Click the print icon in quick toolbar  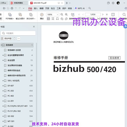point(12,8)
